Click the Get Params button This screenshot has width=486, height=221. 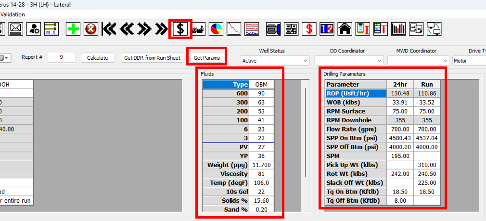pos(206,58)
